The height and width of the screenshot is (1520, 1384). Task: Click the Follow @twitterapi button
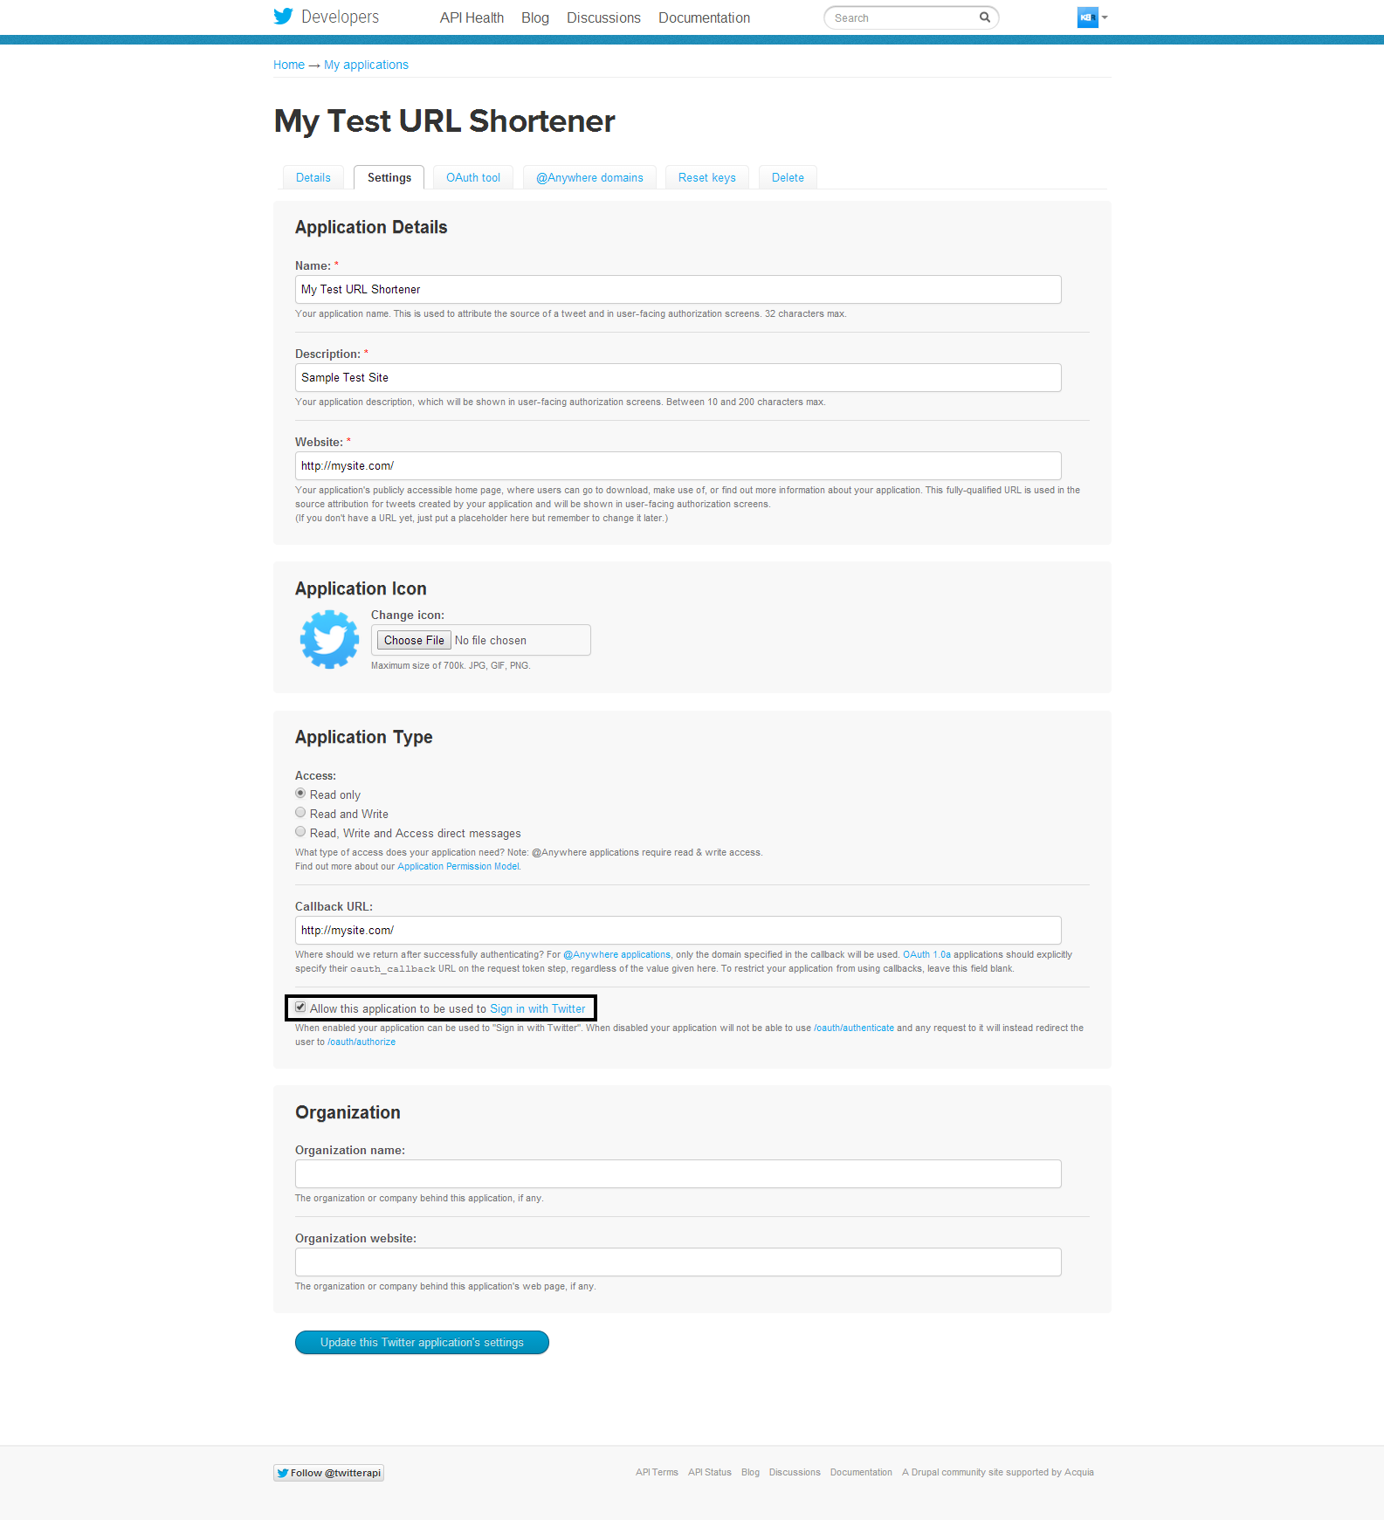point(328,1473)
